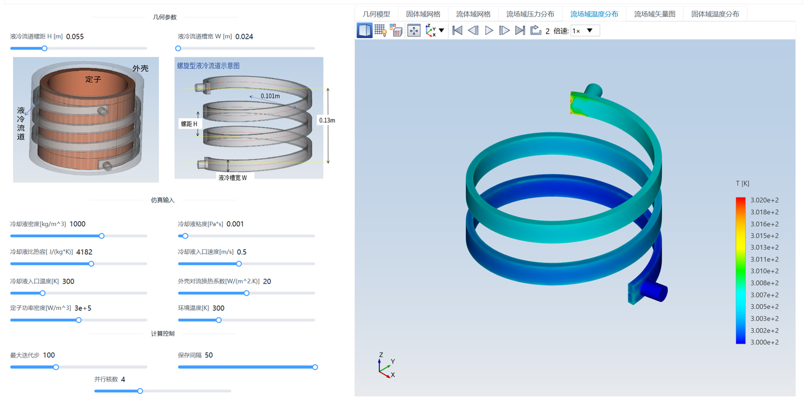808x399 pixels.
Task: Click the 环境温度 slider handle
Action: point(219,320)
